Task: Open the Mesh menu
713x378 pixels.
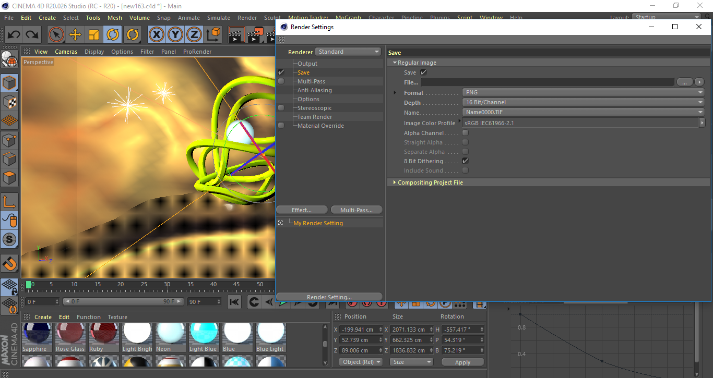Action: point(115,18)
